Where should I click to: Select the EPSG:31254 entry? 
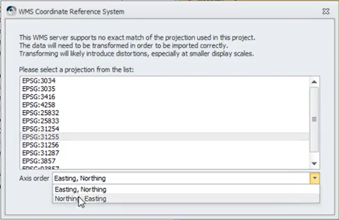[164, 129]
